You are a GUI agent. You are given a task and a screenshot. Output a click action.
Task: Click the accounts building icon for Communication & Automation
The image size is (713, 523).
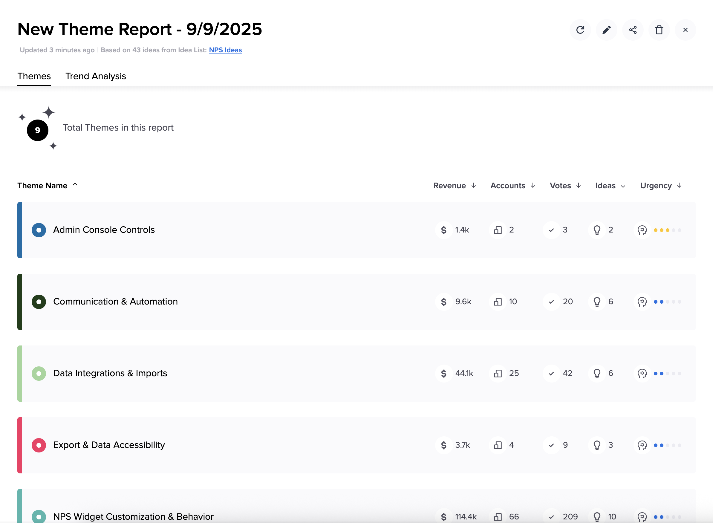point(498,302)
